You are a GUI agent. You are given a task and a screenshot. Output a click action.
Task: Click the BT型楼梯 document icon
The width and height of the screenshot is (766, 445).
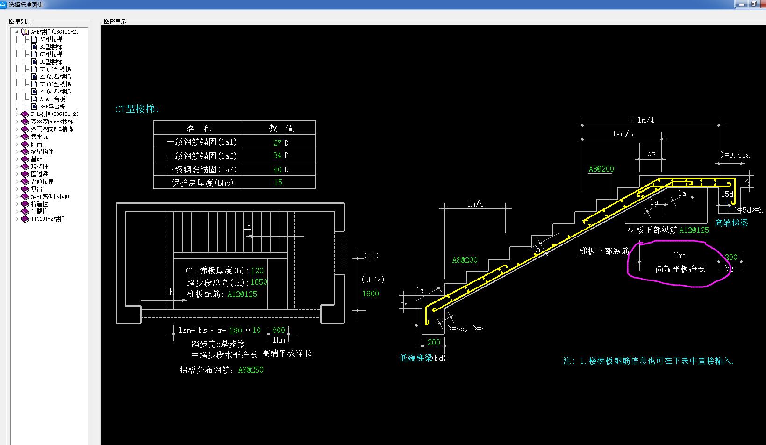(34, 47)
